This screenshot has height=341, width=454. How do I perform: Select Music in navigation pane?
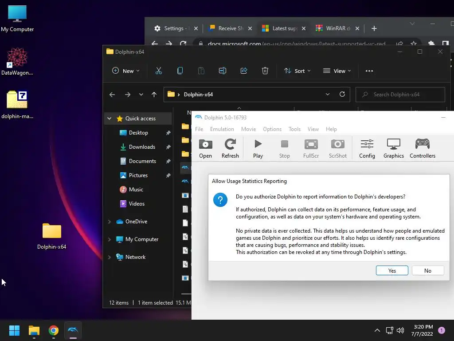136,189
